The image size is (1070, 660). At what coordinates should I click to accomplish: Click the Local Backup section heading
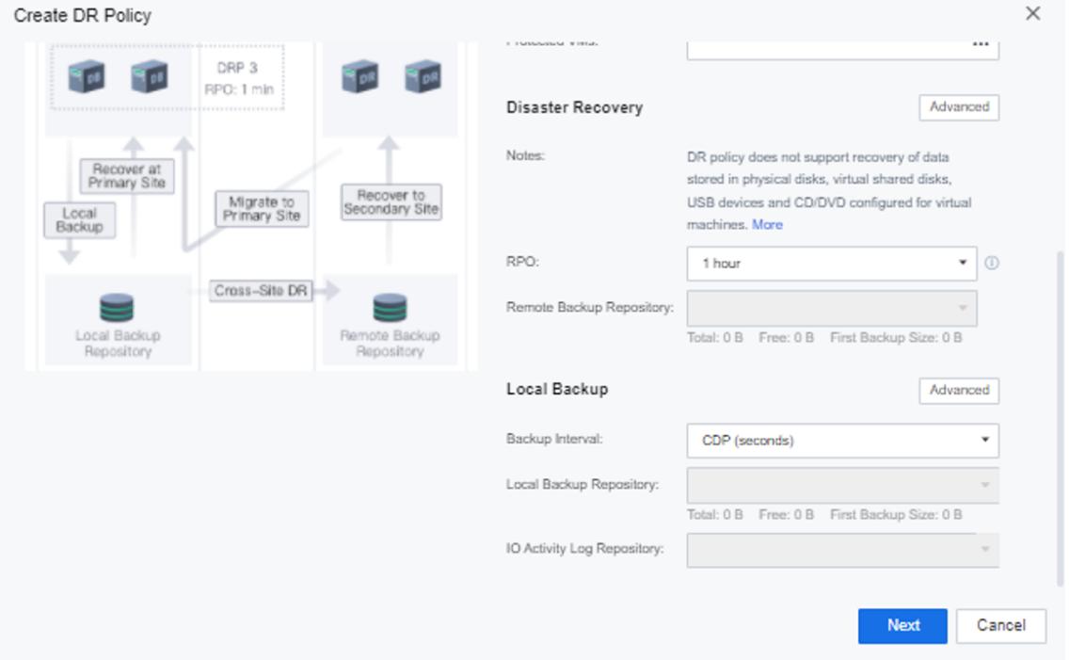tap(557, 389)
